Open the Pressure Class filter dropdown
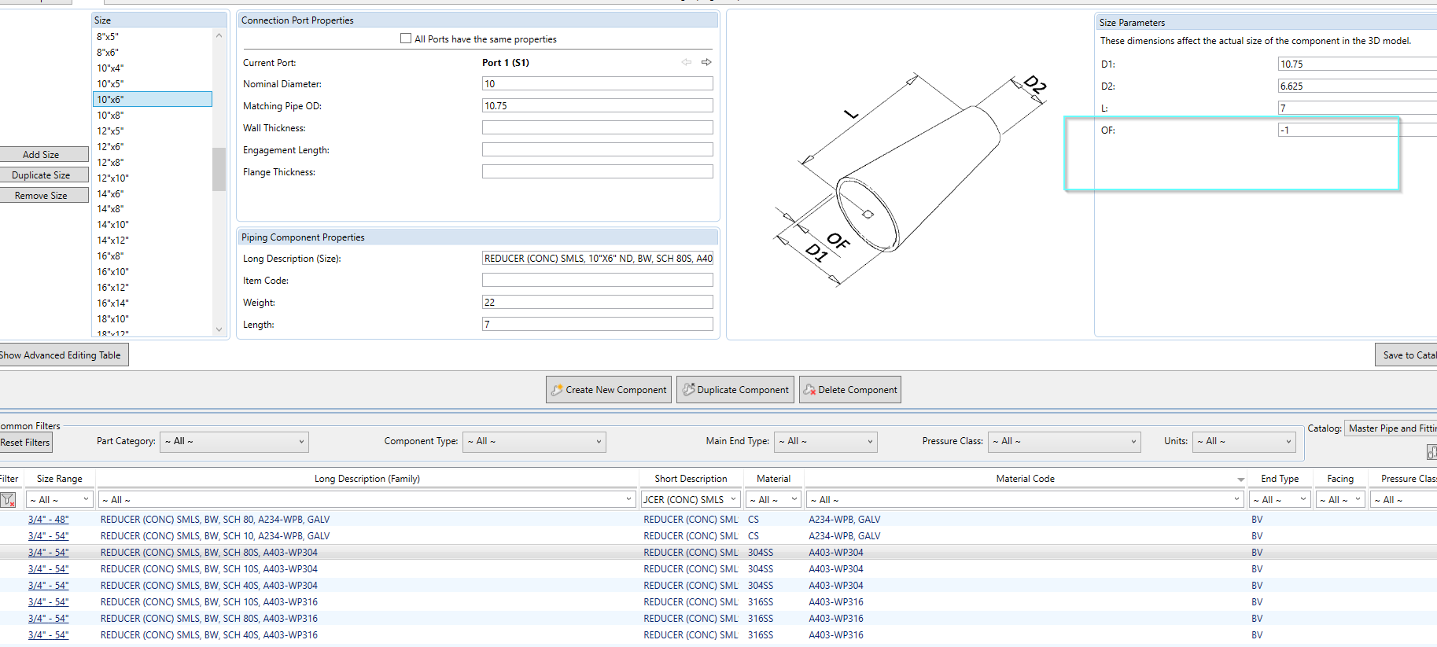The width and height of the screenshot is (1437, 647). [x=1065, y=442]
